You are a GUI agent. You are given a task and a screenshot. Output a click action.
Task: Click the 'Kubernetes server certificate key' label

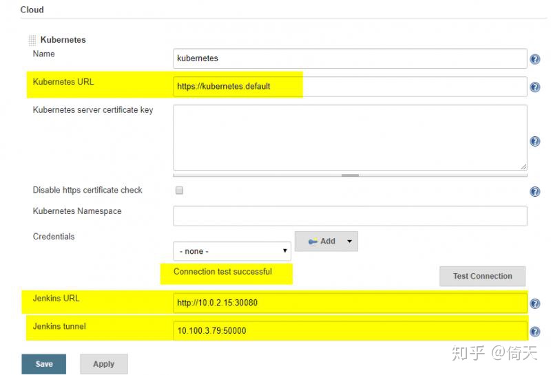[93, 110]
